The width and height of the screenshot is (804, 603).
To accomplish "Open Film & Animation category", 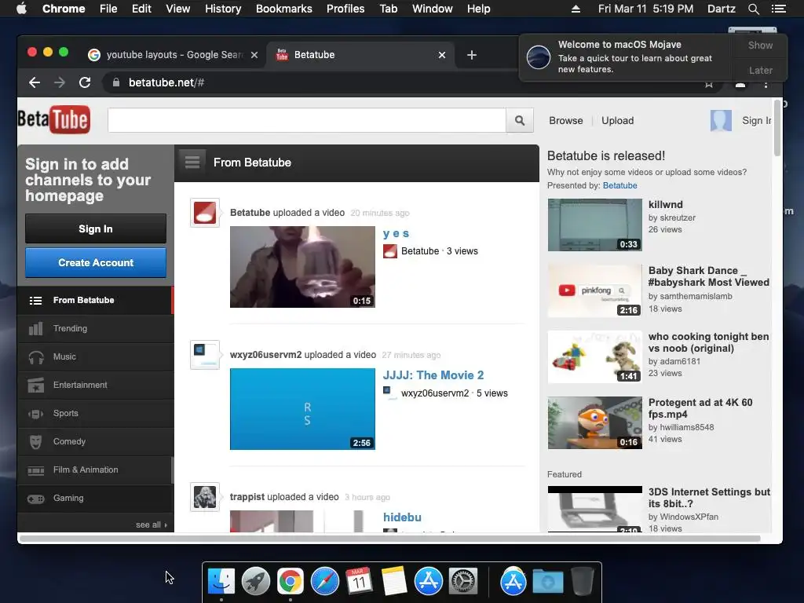I will (x=95, y=470).
